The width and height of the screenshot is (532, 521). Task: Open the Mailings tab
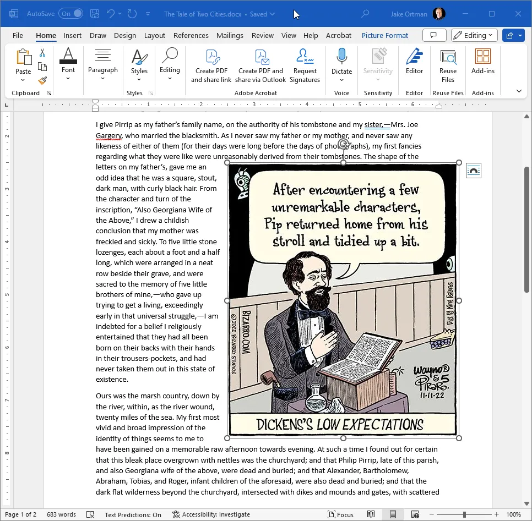230,36
